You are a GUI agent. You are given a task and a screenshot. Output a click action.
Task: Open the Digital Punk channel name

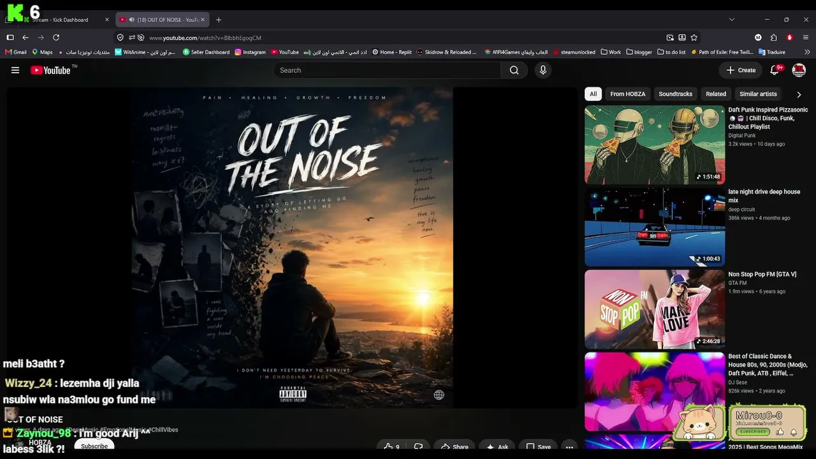(x=742, y=136)
